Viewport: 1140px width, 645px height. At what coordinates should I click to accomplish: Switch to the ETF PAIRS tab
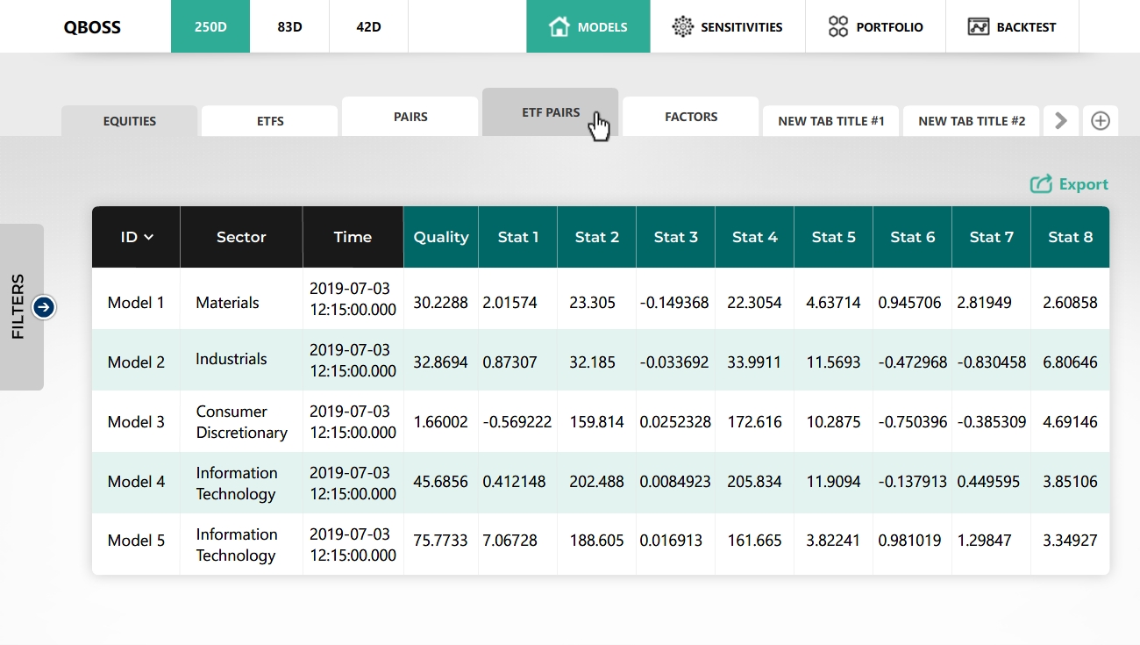(x=550, y=112)
